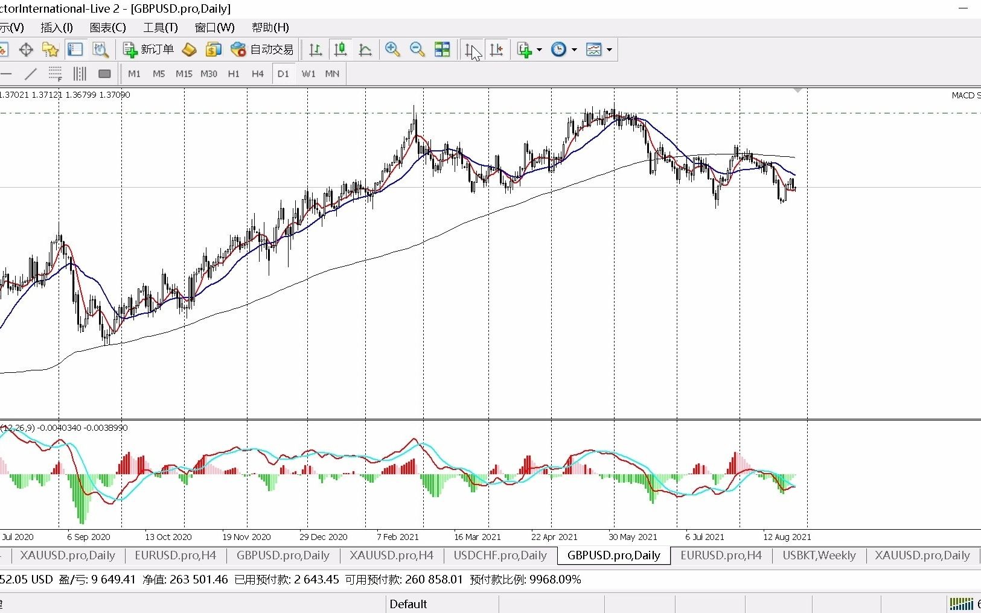The height and width of the screenshot is (613, 981).
Task: Zoom out on the chart
Action: click(417, 49)
